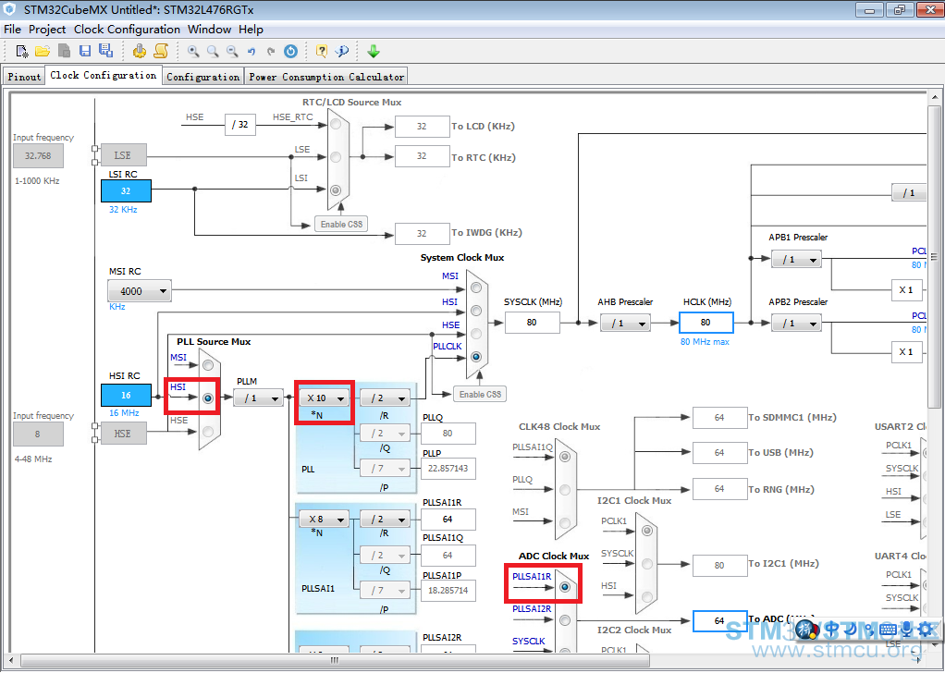The image size is (945, 673).
Task: Click the blue HSI RC 16 block
Action: tap(126, 396)
